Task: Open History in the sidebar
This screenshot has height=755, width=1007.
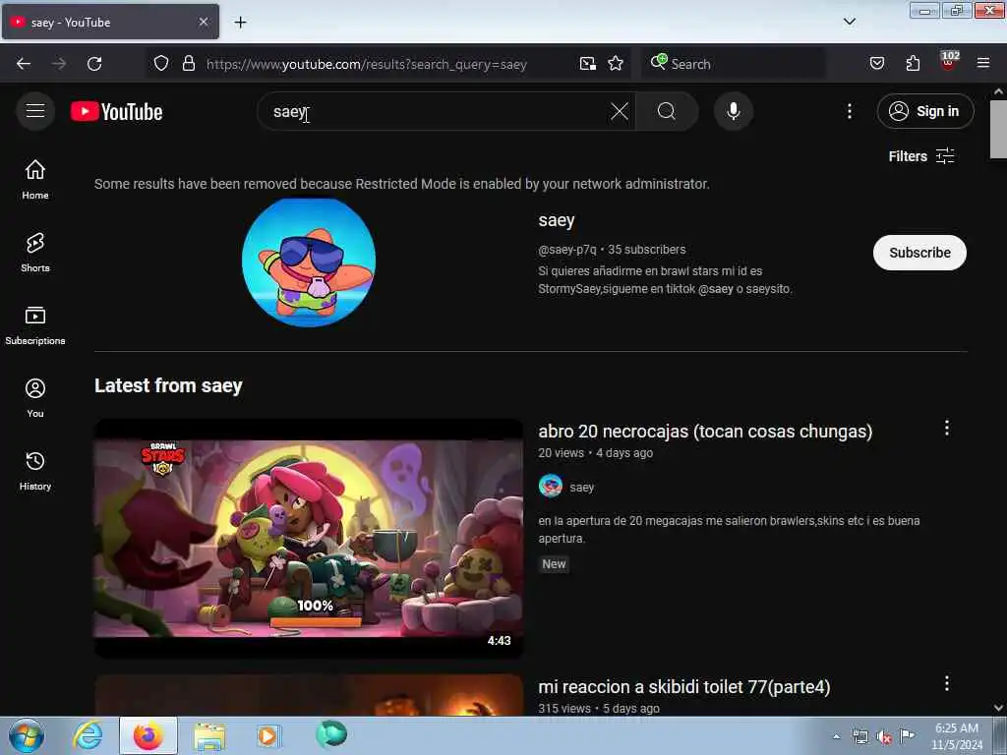Action: [x=35, y=471]
